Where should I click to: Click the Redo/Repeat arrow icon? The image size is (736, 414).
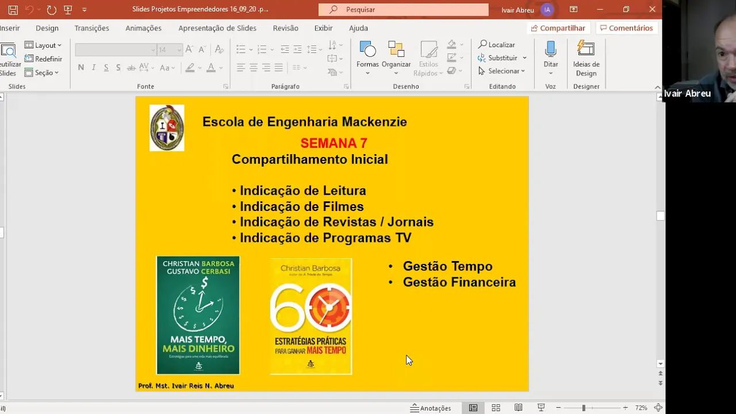[x=51, y=10]
